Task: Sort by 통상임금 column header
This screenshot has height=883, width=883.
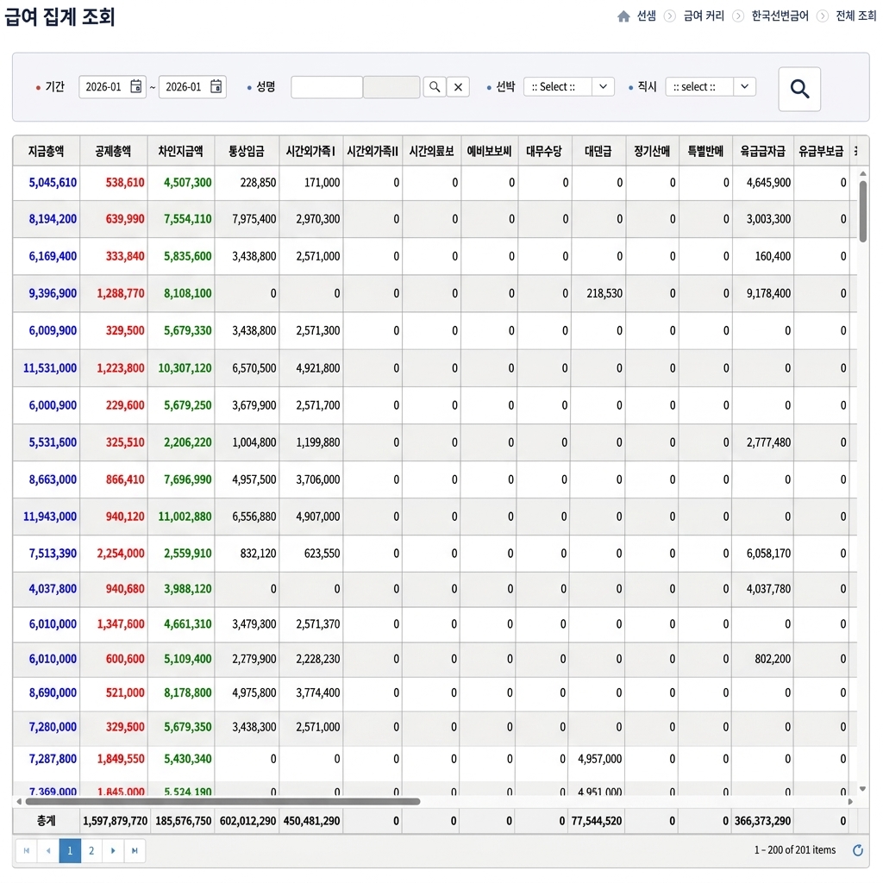Action: [x=247, y=151]
